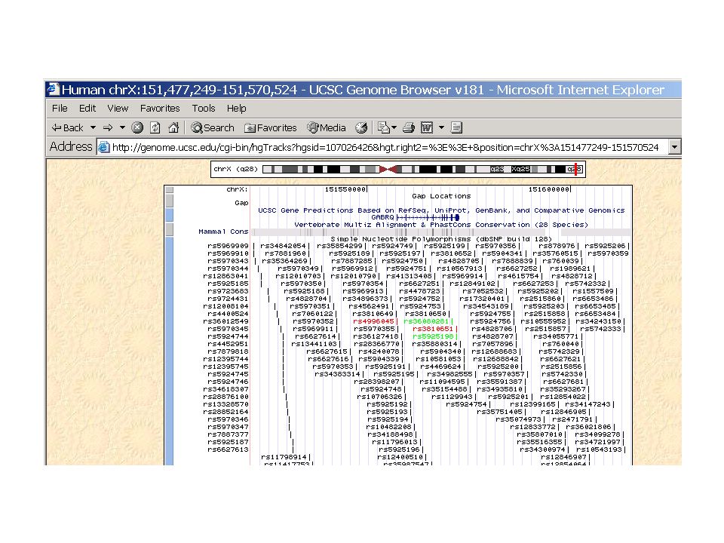This screenshot has width=724, height=543.
Task: Click the gray Gap track config button
Action: click(x=169, y=201)
